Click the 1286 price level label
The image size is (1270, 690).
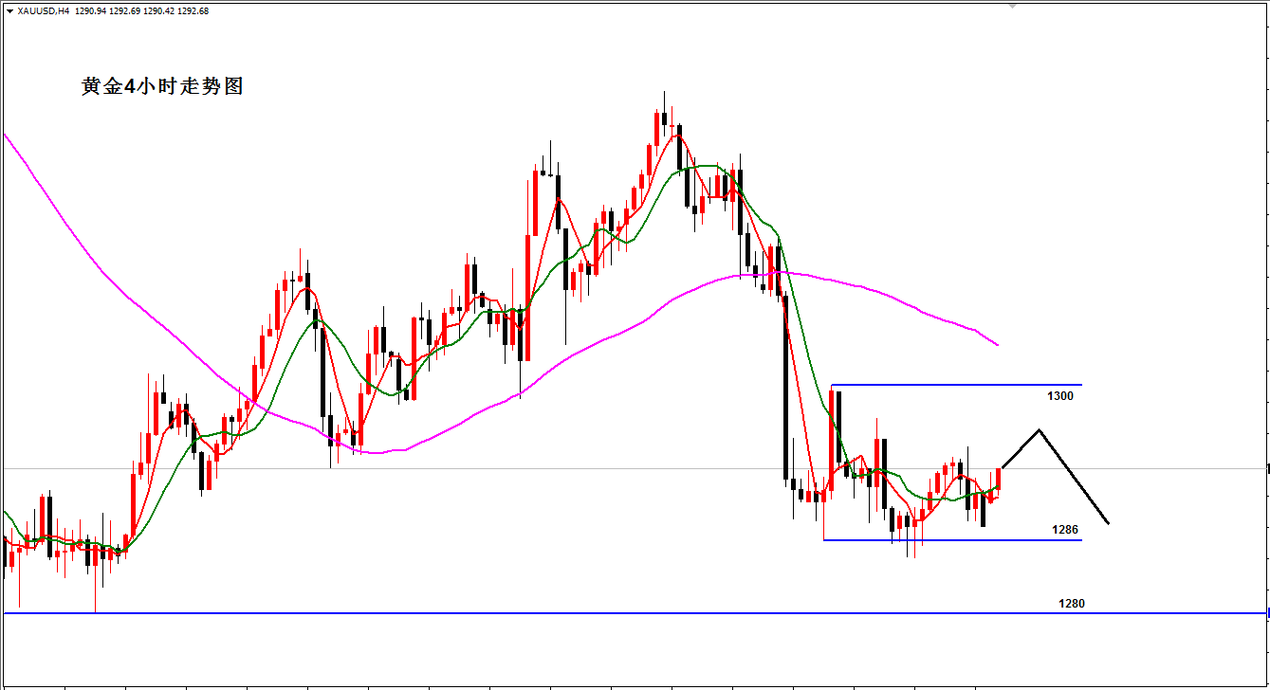1066,530
